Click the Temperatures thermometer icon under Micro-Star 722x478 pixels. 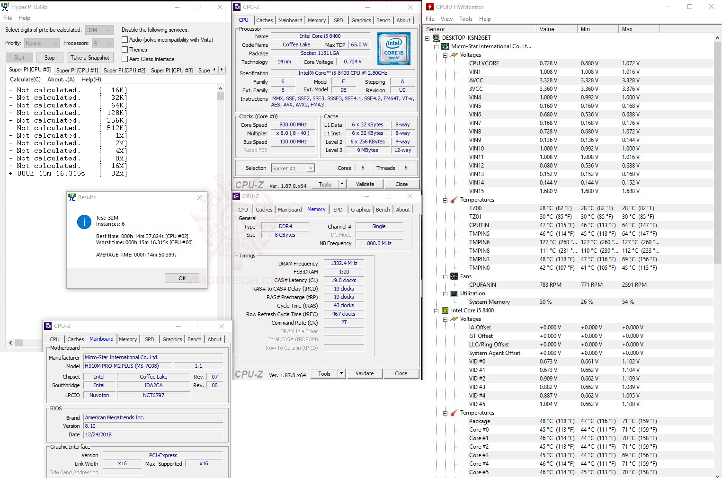(x=454, y=200)
